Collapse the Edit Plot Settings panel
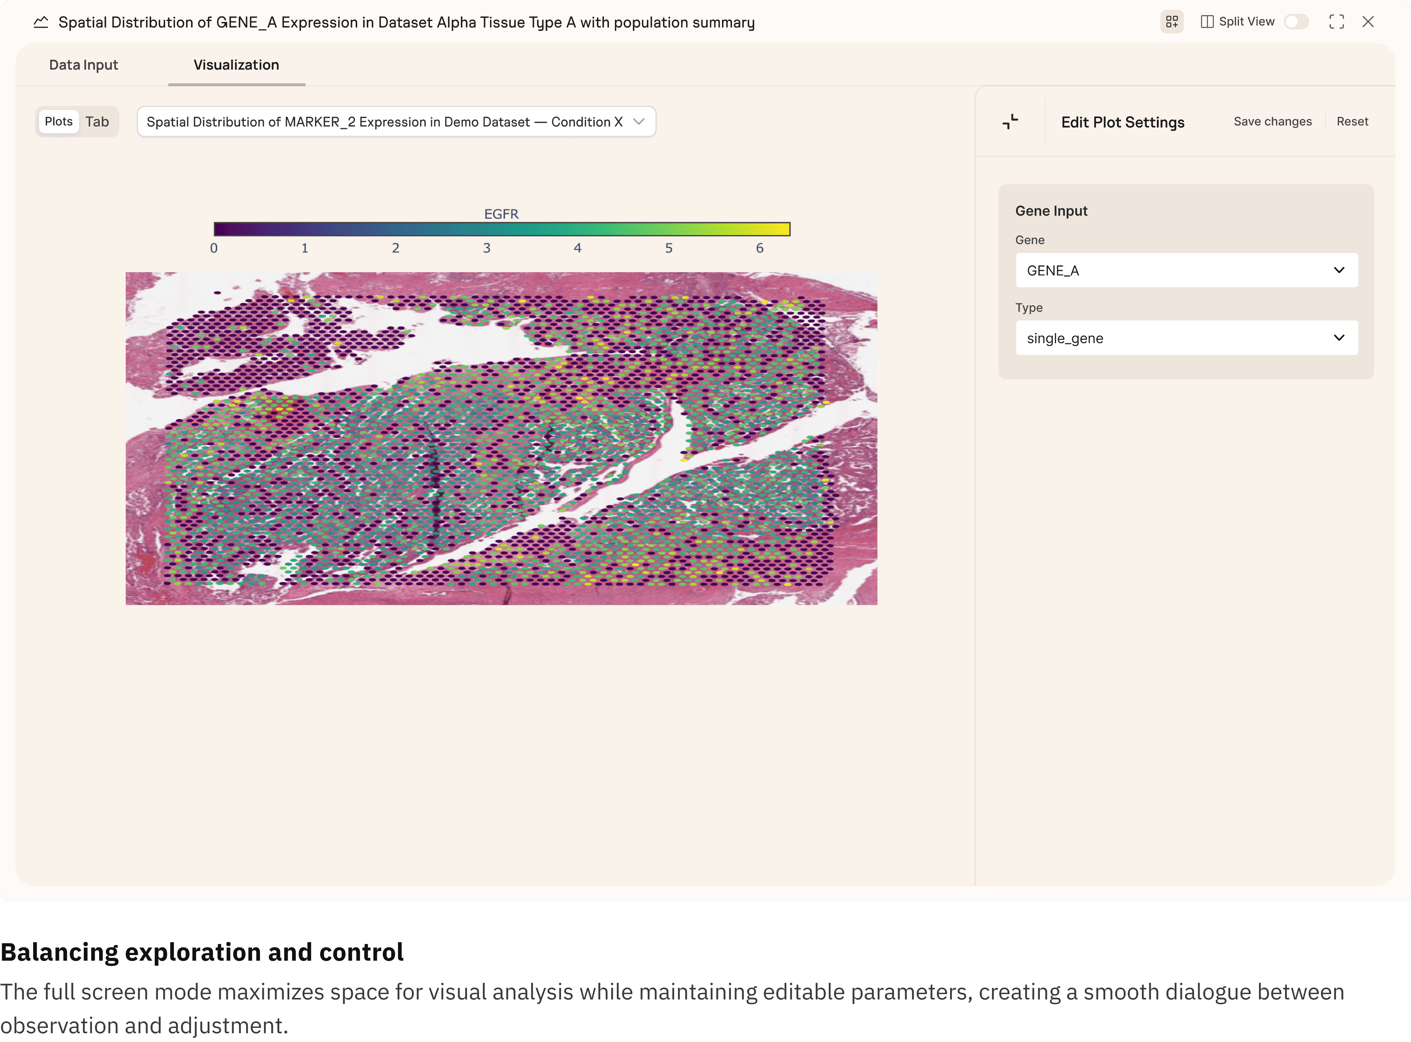This screenshot has width=1411, height=1042. [x=1010, y=122]
